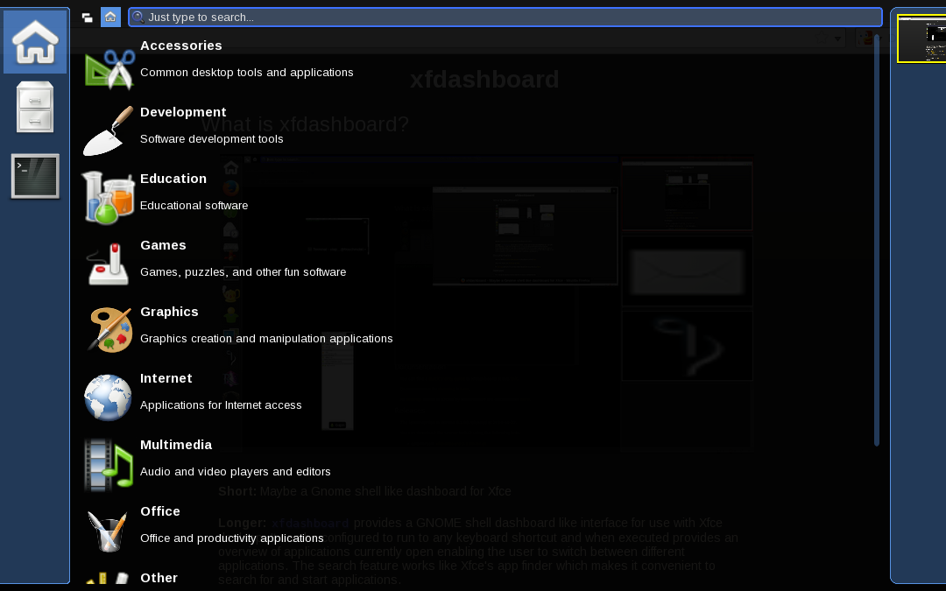The height and width of the screenshot is (591, 946).
Task: Open 'Applications for Internet access' entry
Action: [x=221, y=405]
